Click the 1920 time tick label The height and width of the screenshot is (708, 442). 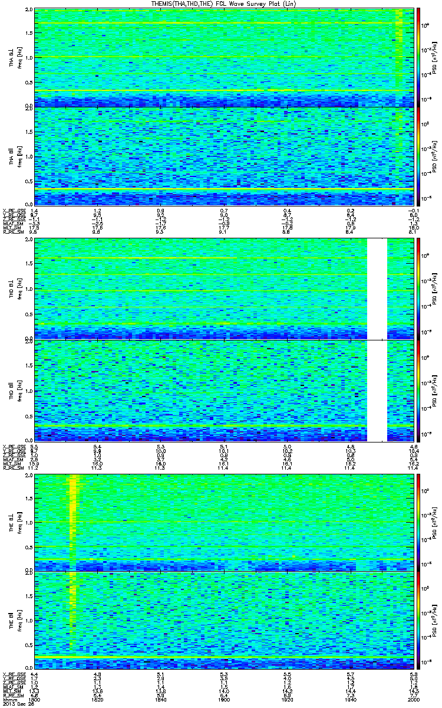[287, 699]
